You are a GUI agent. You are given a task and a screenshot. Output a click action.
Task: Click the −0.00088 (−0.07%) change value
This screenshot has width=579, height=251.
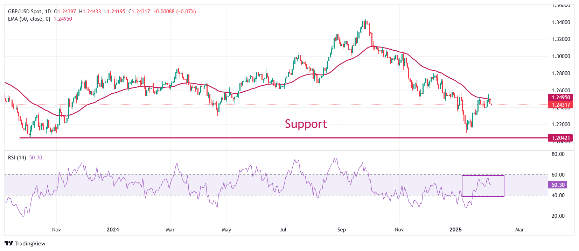tap(174, 12)
